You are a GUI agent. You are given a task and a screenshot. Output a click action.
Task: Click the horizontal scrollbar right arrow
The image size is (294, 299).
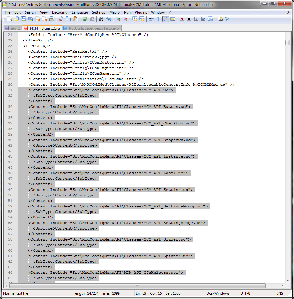click(x=283, y=285)
